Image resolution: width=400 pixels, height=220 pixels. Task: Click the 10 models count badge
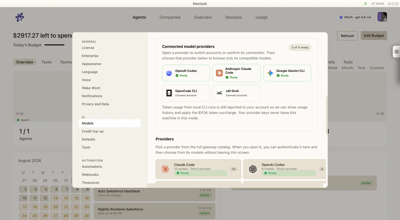(233, 169)
